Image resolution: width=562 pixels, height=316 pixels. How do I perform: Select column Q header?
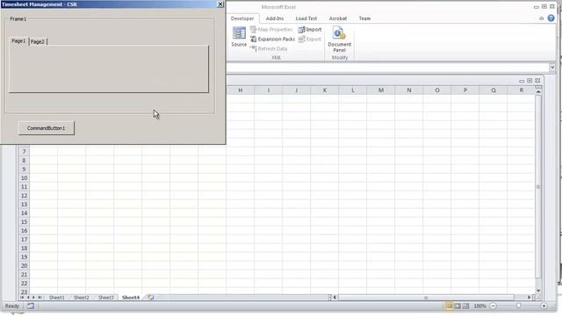pyautogui.click(x=494, y=90)
